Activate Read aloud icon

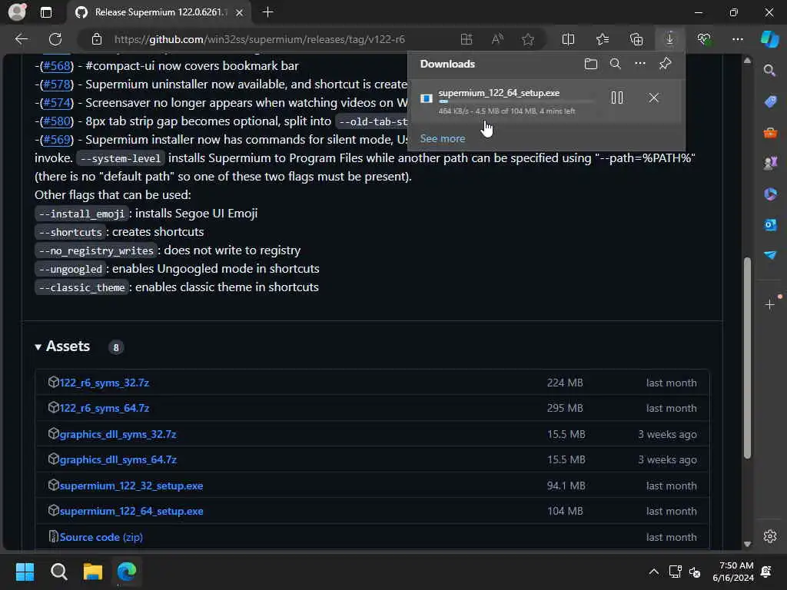coord(497,39)
